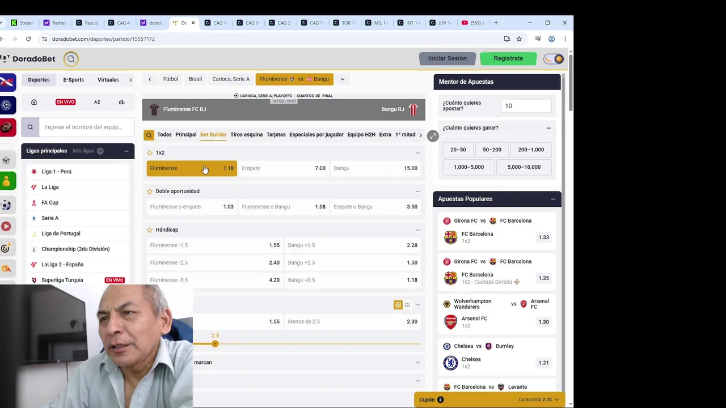This screenshot has width=726, height=408.
Task: Collapse the Doble oportunidad market
Action: [417, 192]
